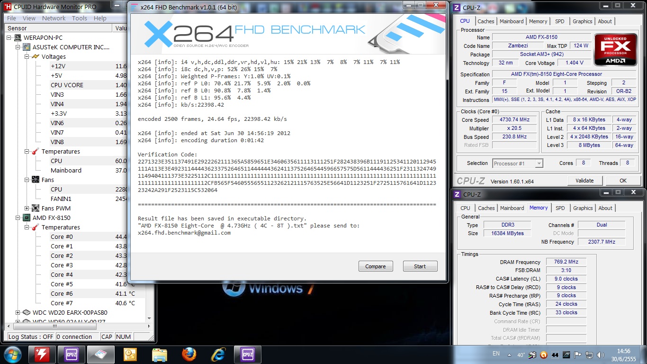
Task: Open the Windows Start menu orb
Action: [x=12, y=355]
